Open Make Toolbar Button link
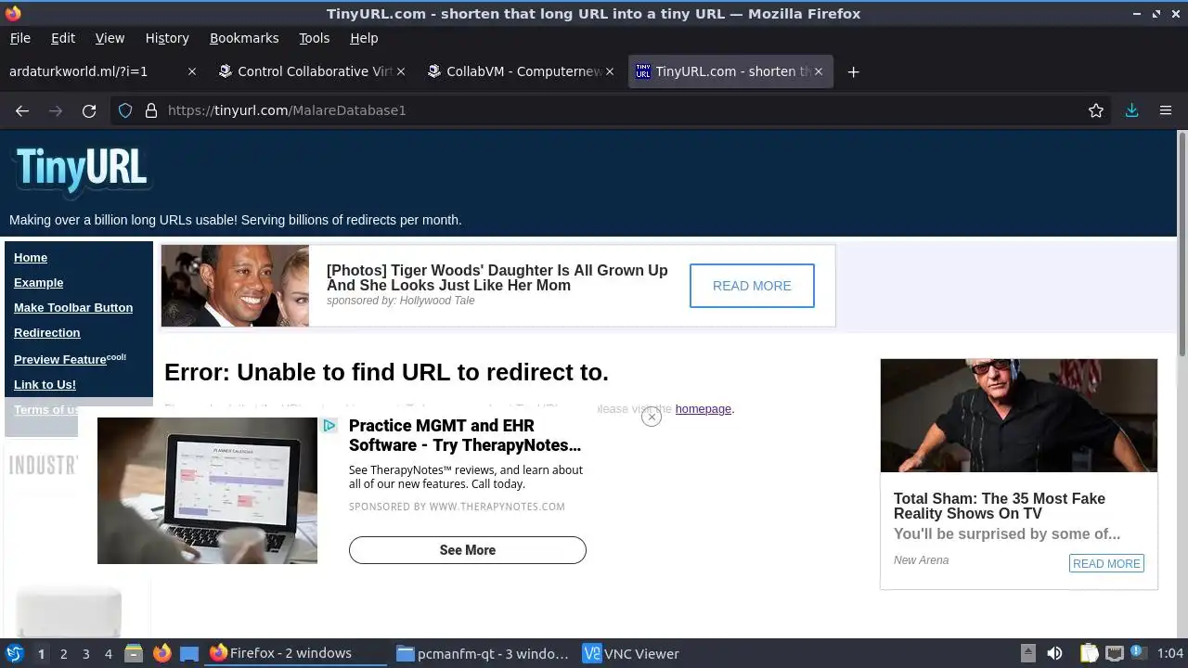The image size is (1188, 668). click(x=73, y=307)
